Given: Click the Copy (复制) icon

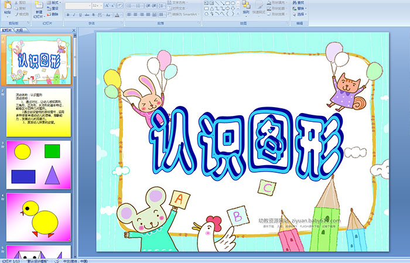Looking at the screenshot, I should pos(16,9).
